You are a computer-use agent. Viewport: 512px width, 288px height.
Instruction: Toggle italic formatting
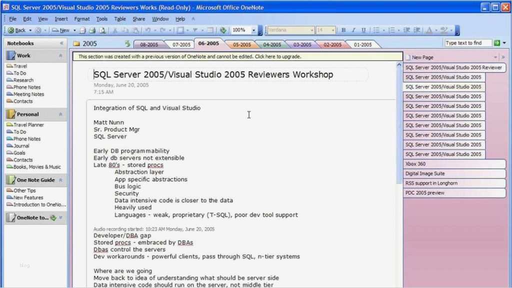click(353, 29)
